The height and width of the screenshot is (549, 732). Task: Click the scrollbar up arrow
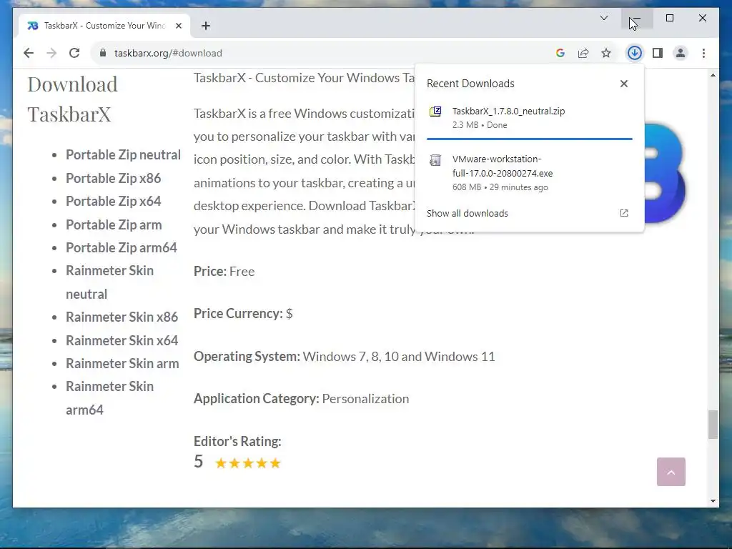(x=713, y=75)
